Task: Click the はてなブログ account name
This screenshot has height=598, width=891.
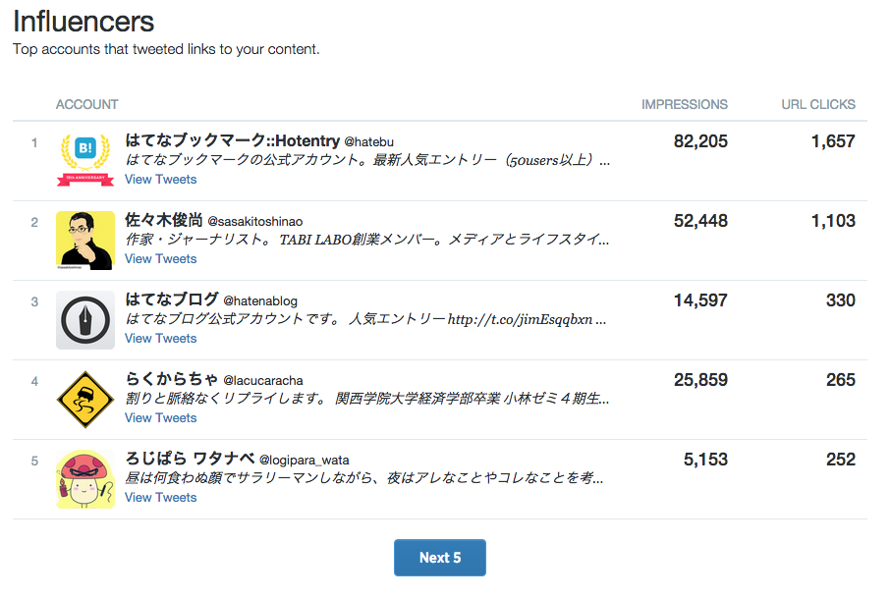Action: pyautogui.click(x=172, y=300)
